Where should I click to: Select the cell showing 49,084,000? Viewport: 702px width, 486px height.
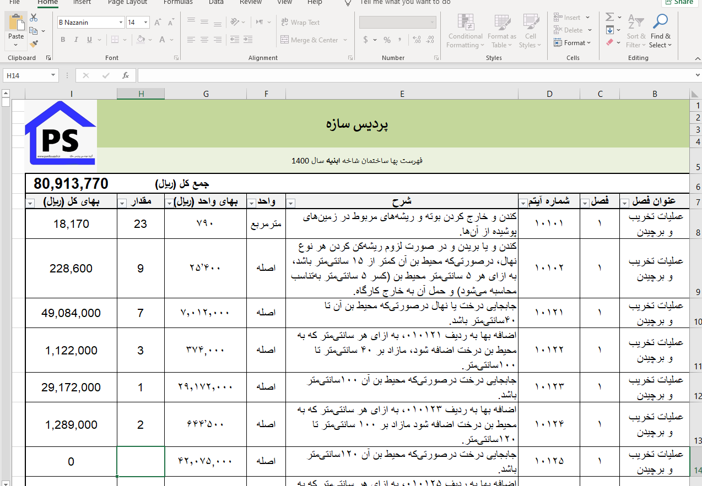pos(71,313)
